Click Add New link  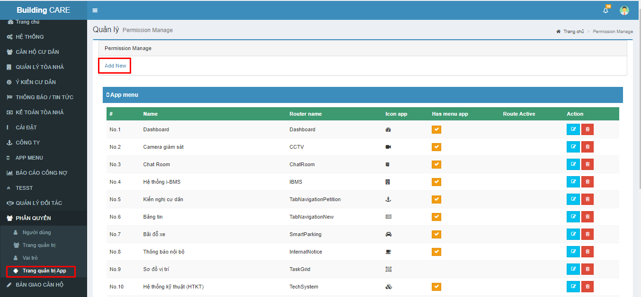pyautogui.click(x=116, y=66)
